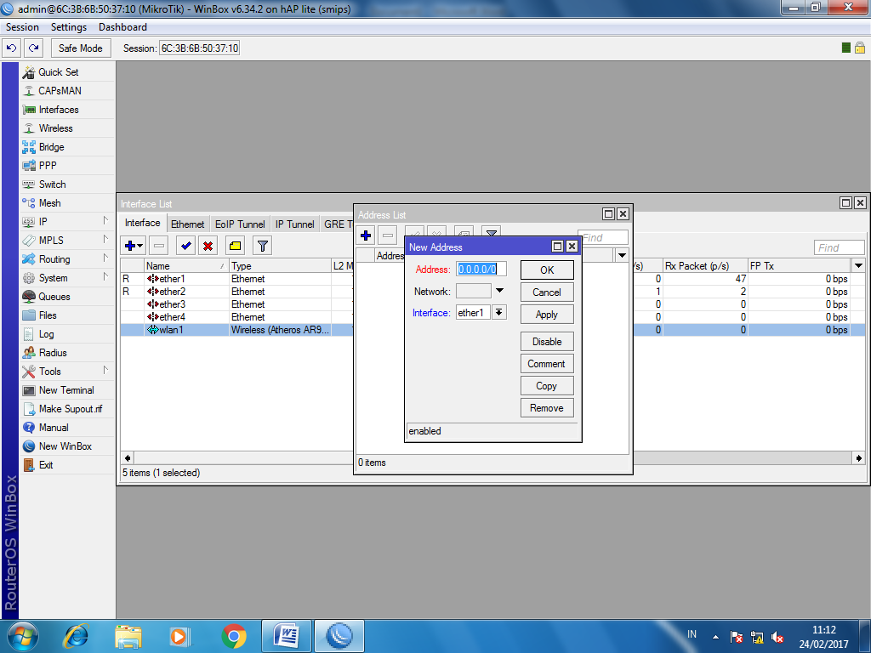Open the Manual

67,428
